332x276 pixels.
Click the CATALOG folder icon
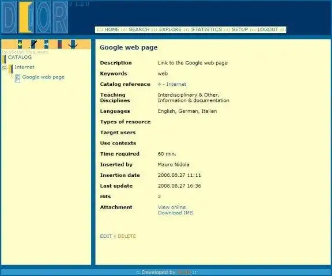(x=4, y=59)
